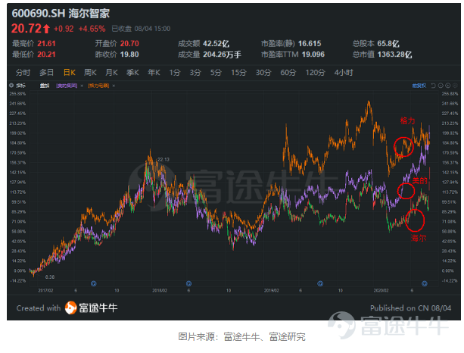Zoom out the chart with minus icon
464x353 pixels.
[441, 86]
